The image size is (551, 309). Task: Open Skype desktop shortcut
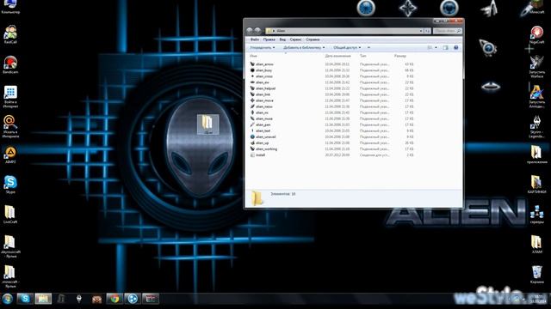tap(10, 185)
